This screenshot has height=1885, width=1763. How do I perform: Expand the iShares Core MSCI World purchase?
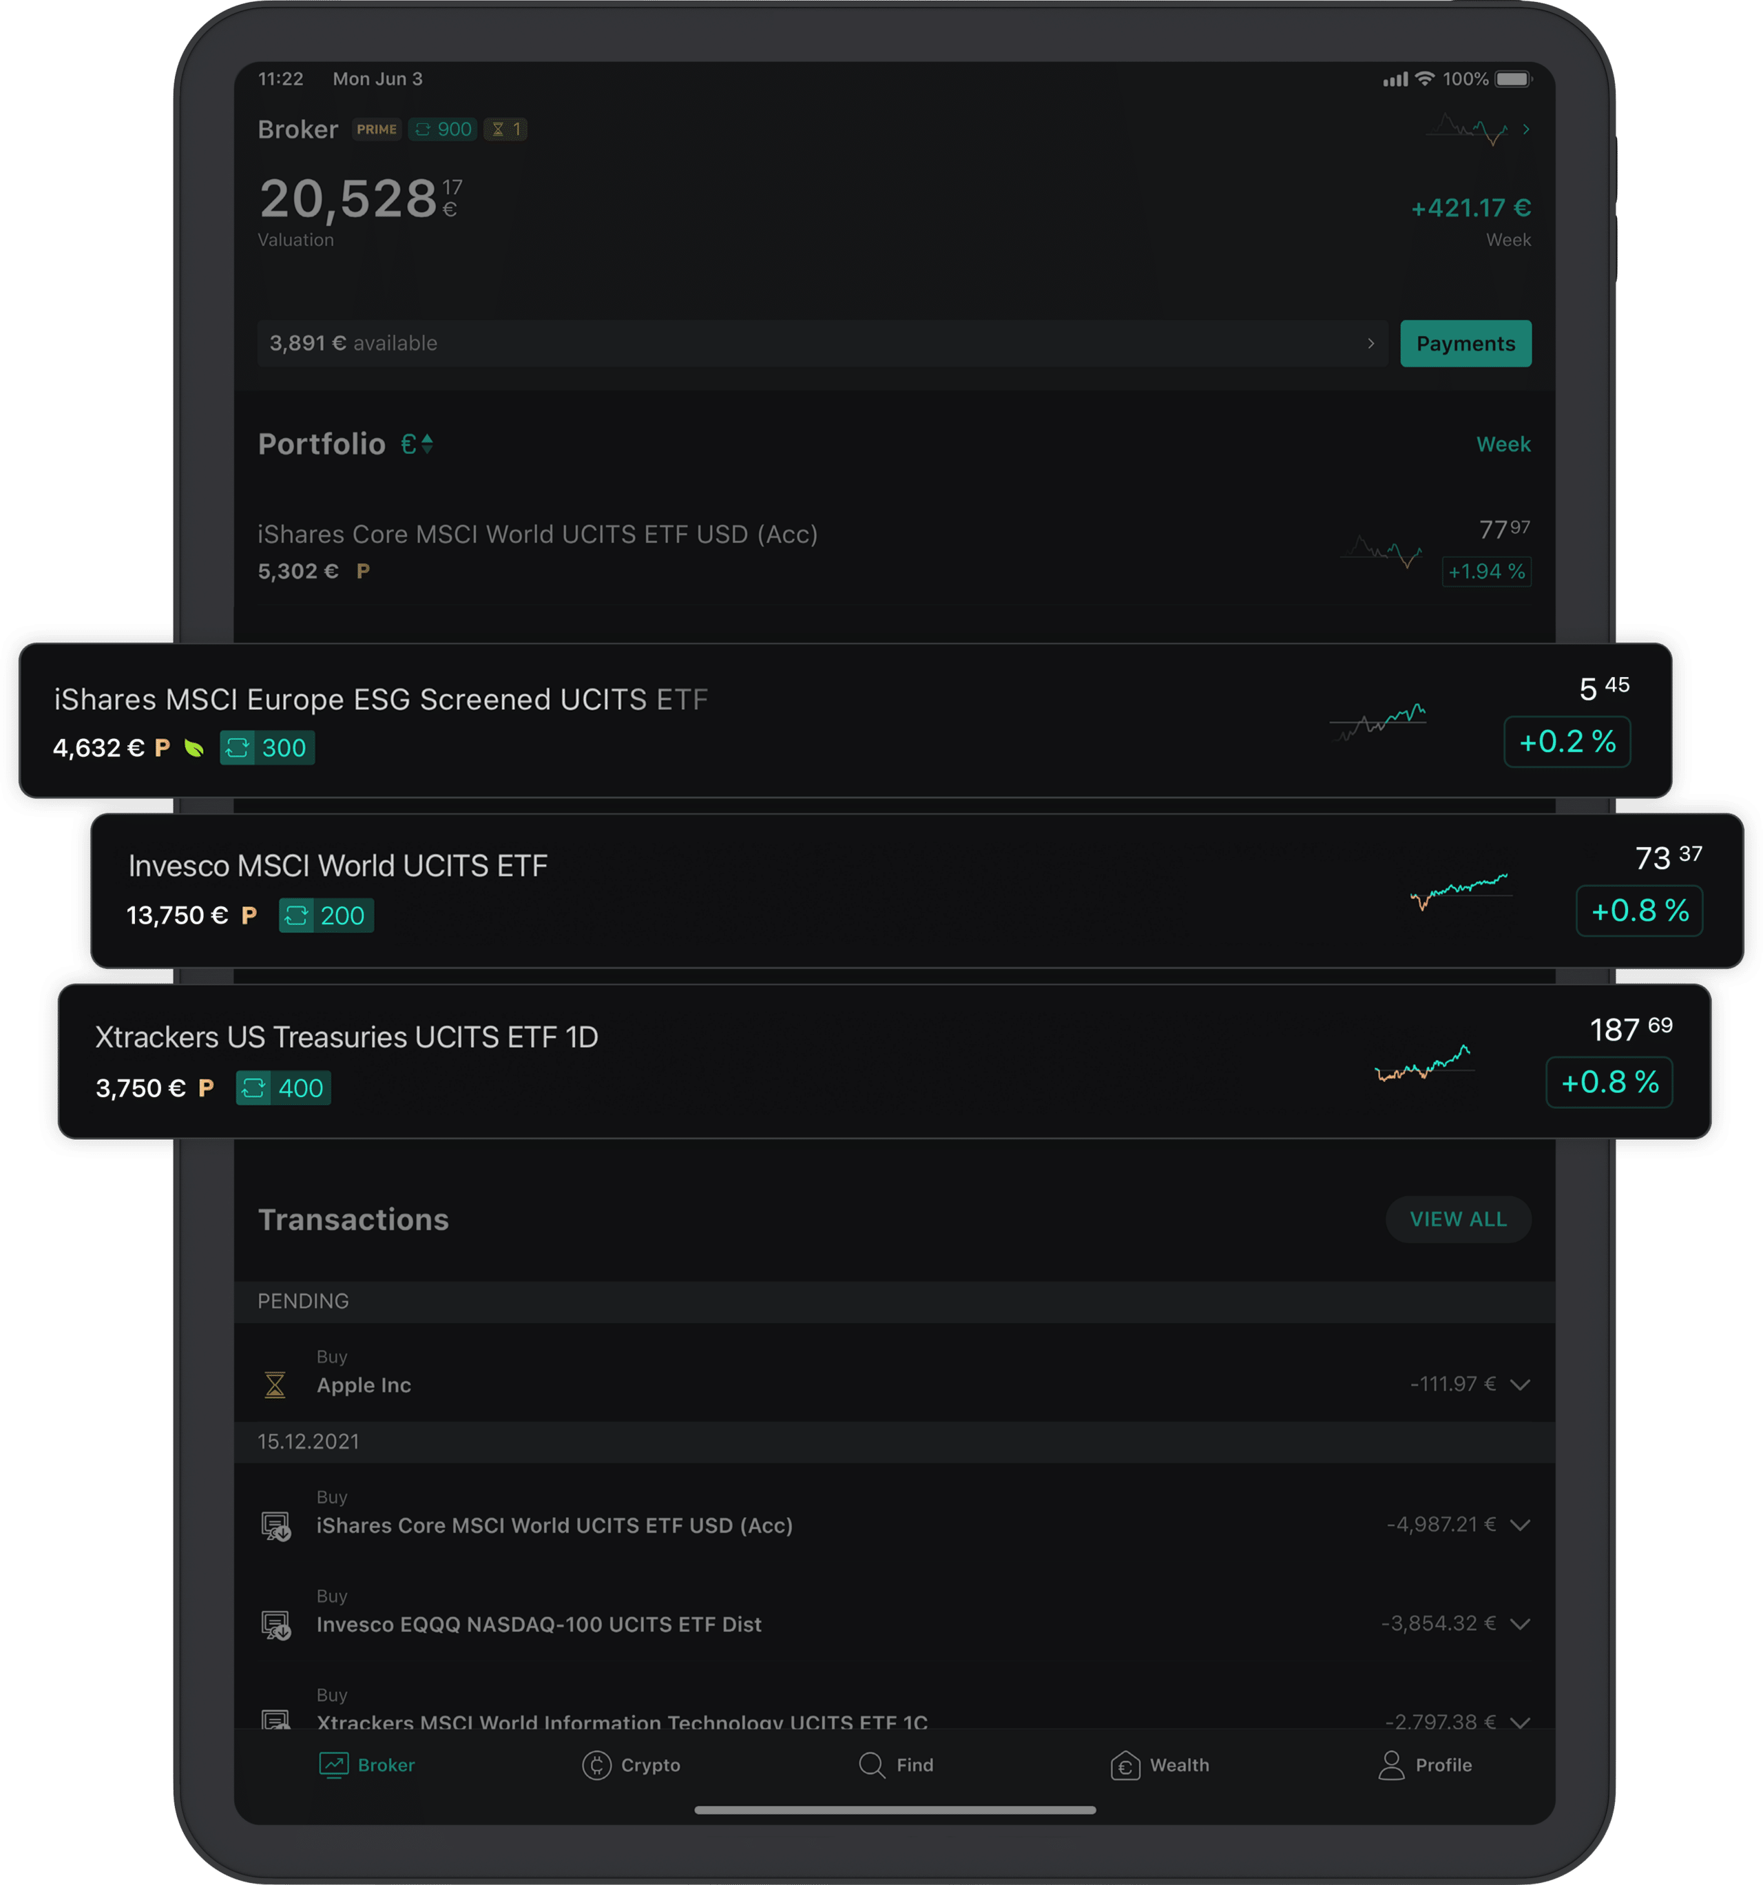1520,1525
